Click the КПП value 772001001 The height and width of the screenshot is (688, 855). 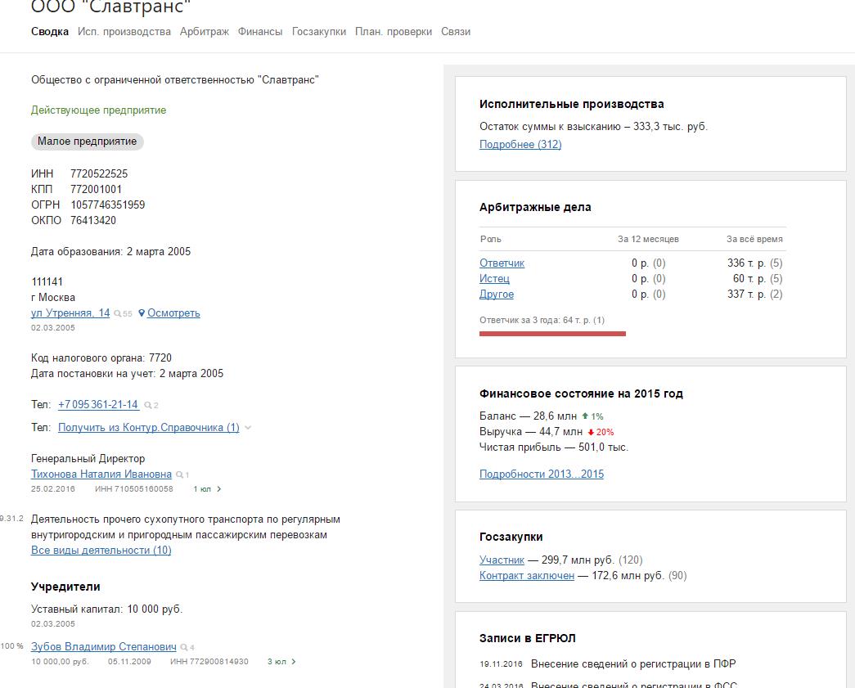click(x=96, y=189)
